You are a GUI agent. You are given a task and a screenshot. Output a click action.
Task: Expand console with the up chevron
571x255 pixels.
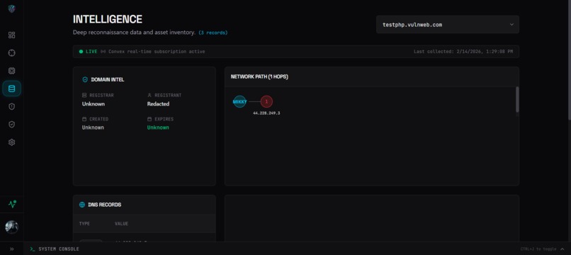[x=562, y=249]
